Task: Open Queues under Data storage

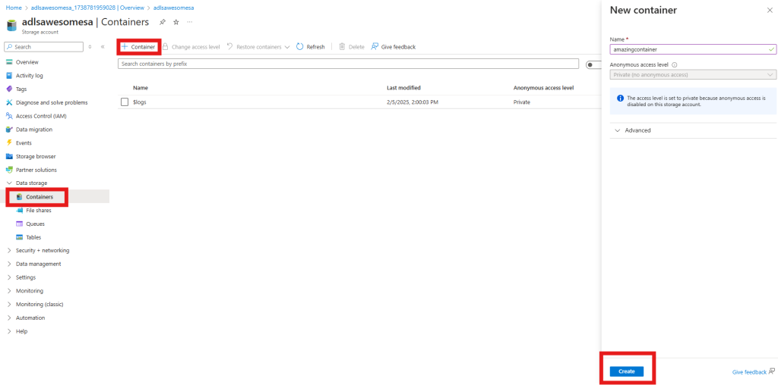Action: (35, 224)
